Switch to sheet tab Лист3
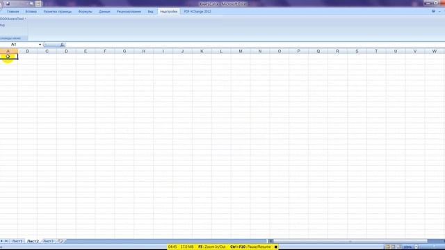The width and height of the screenshot is (445, 250). (x=48, y=241)
